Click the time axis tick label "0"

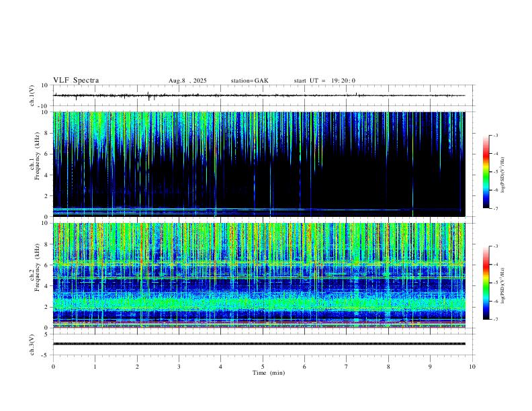(x=53, y=367)
